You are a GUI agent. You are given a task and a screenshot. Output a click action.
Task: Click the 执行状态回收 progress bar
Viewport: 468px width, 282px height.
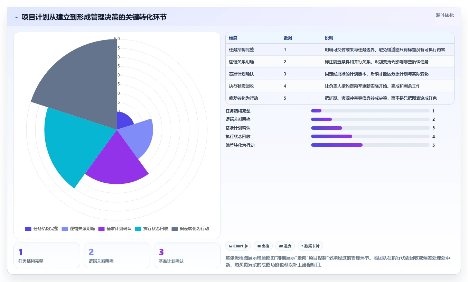370,136
